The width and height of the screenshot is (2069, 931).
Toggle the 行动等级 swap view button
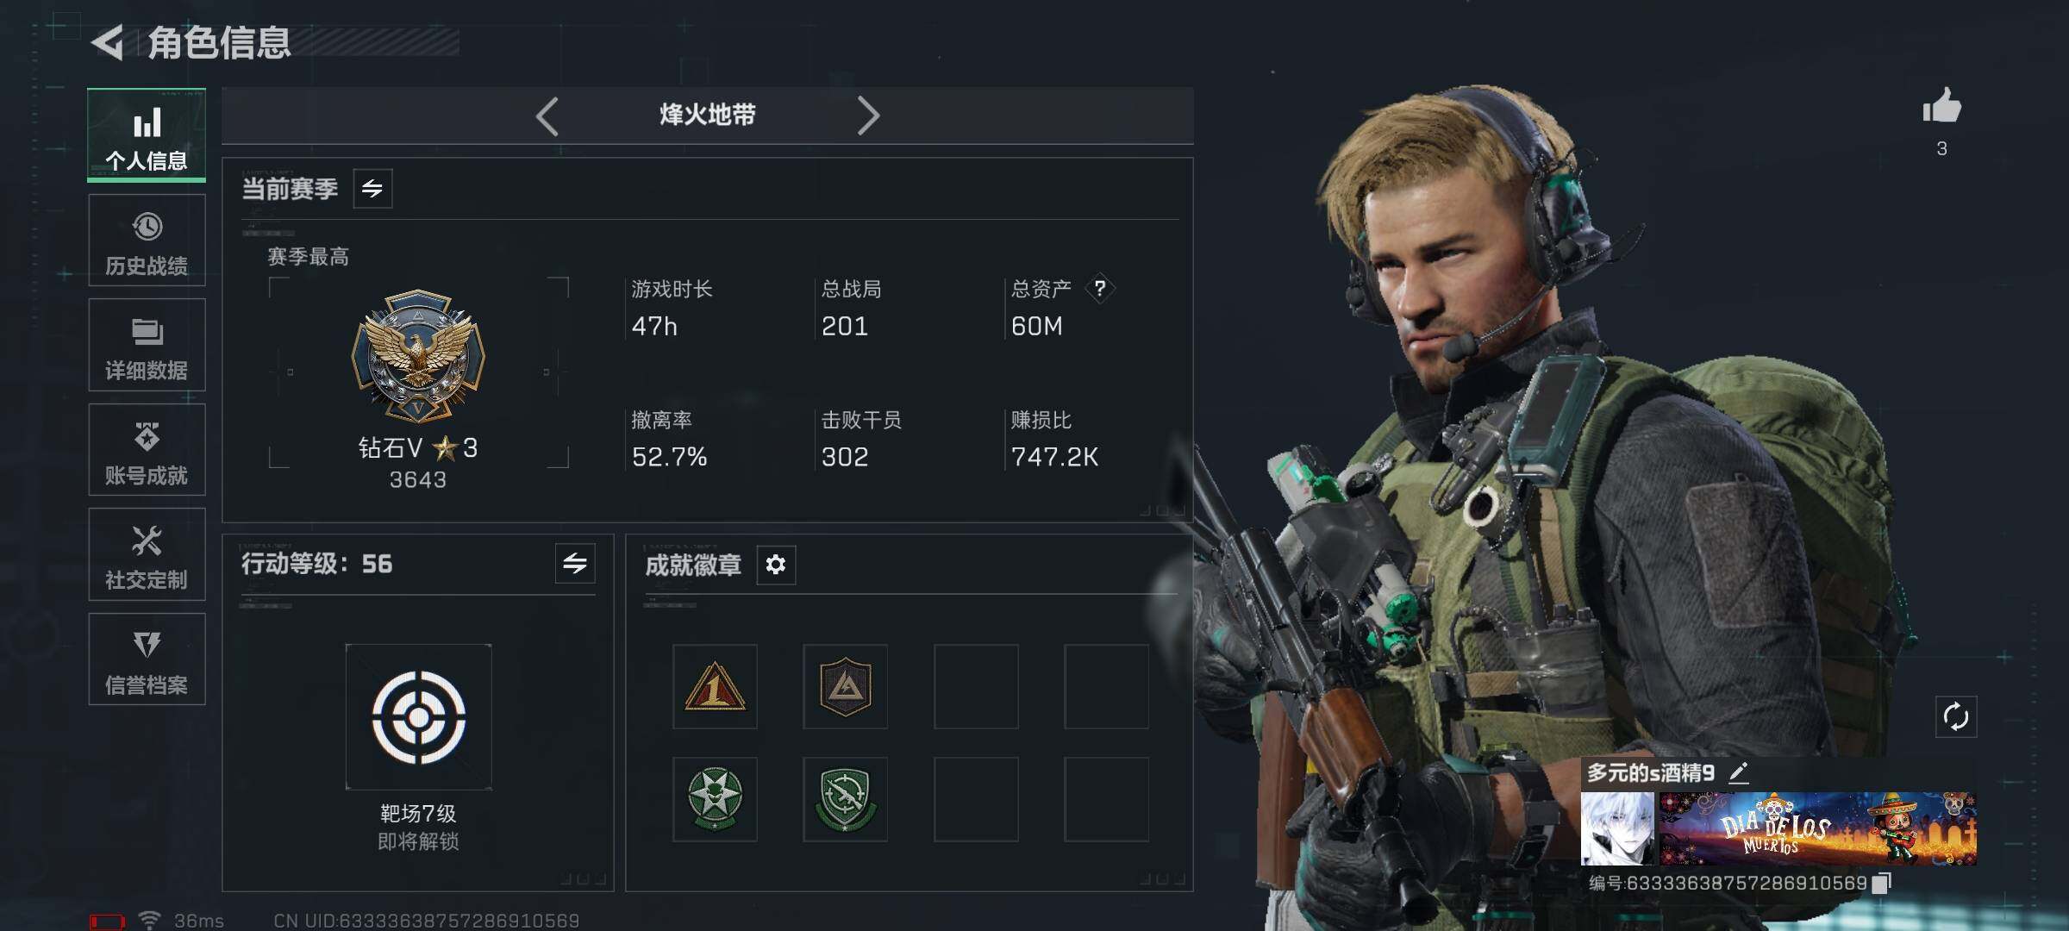575,564
